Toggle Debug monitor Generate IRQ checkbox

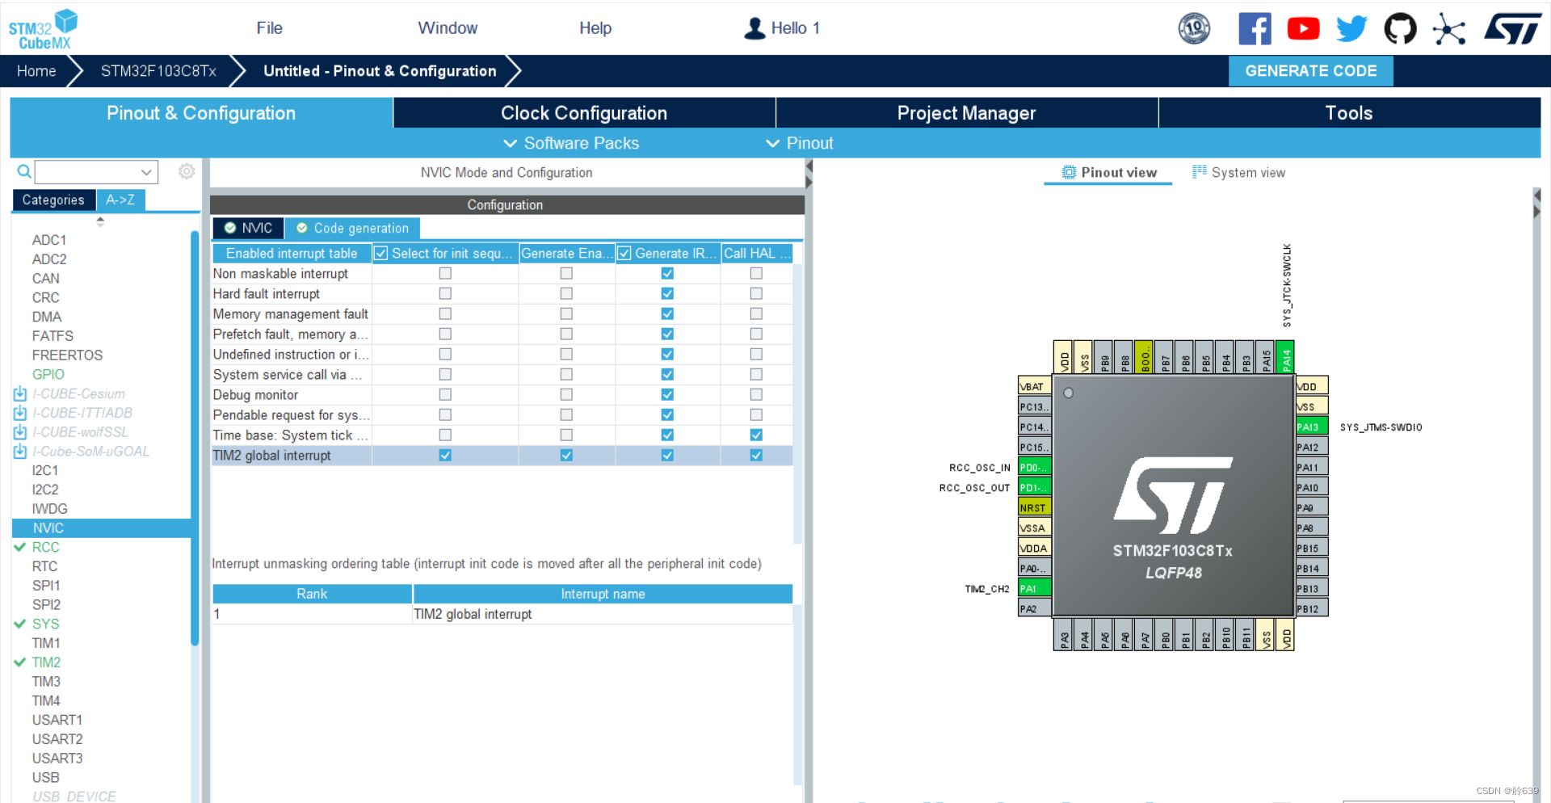point(667,395)
